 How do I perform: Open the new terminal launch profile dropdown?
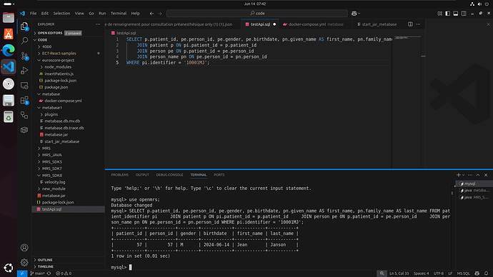[464, 175]
